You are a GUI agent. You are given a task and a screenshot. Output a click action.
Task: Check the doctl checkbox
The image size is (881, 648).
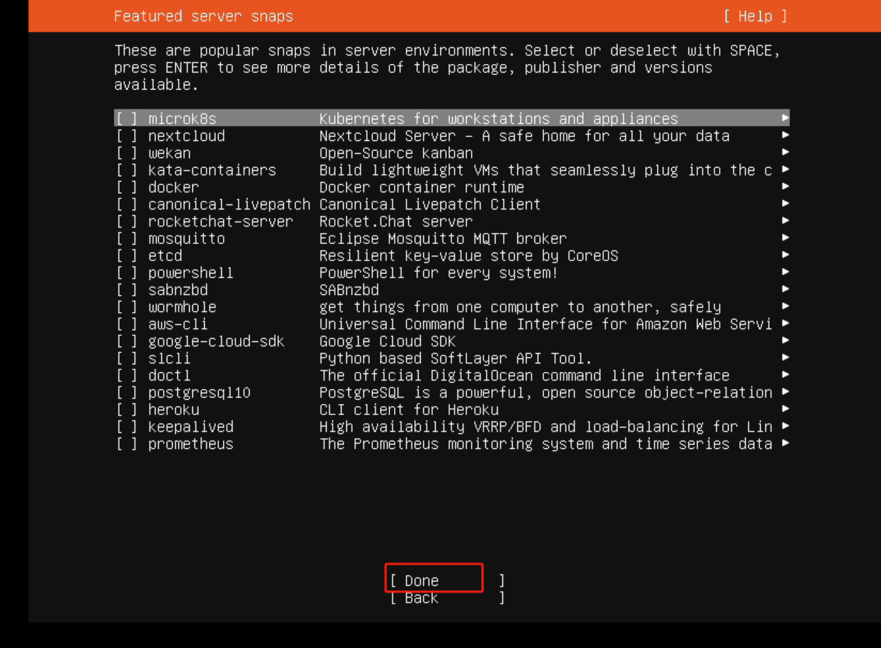127,376
